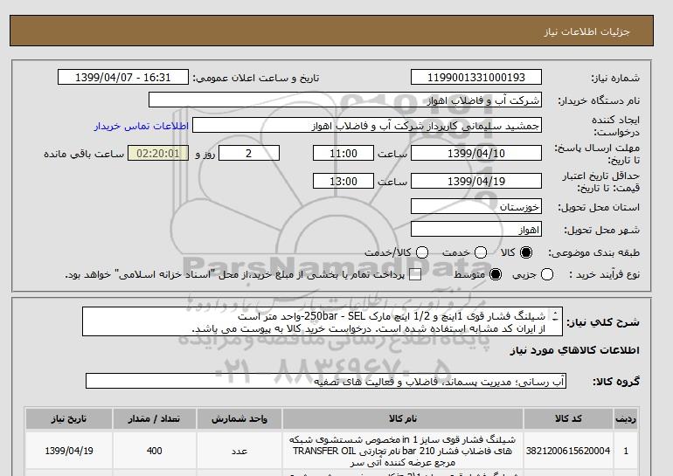Click the TRANSFER OIL product name cell
673x476 pixels.
pyautogui.click(x=403, y=451)
